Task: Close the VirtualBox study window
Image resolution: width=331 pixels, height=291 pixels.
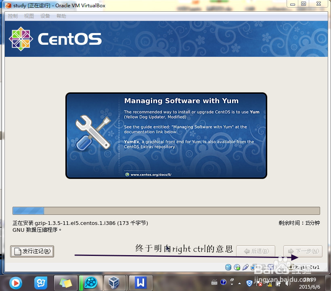Action: tap(319, 4)
